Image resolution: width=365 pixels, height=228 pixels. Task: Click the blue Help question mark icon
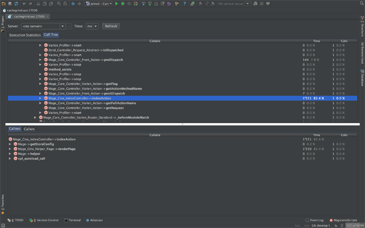[185, 3]
